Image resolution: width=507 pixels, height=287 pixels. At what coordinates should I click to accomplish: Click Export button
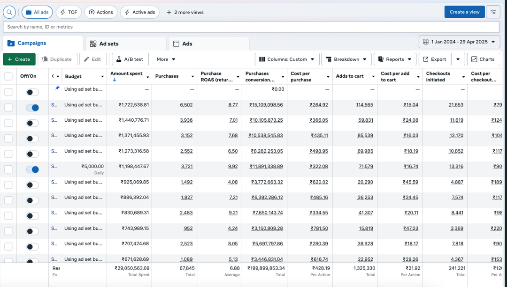tap(434, 59)
